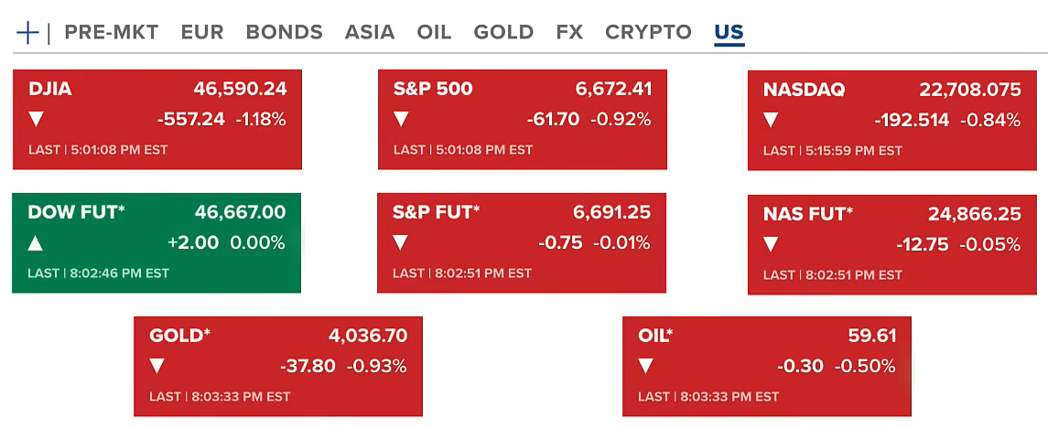Click the GOLD price 4,036.70
1048x428 pixels.
[x=368, y=336]
